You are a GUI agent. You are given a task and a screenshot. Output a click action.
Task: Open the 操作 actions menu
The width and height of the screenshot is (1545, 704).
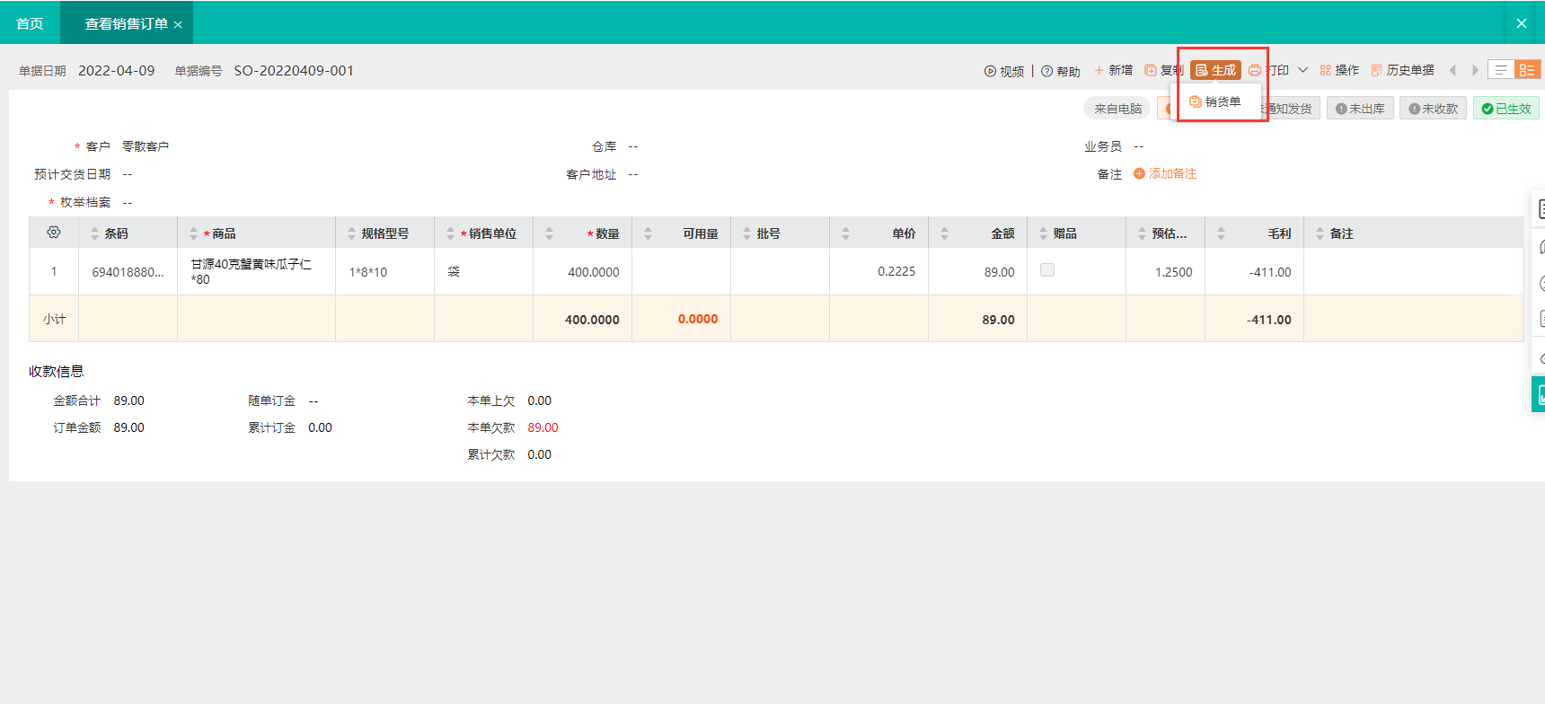(1338, 70)
